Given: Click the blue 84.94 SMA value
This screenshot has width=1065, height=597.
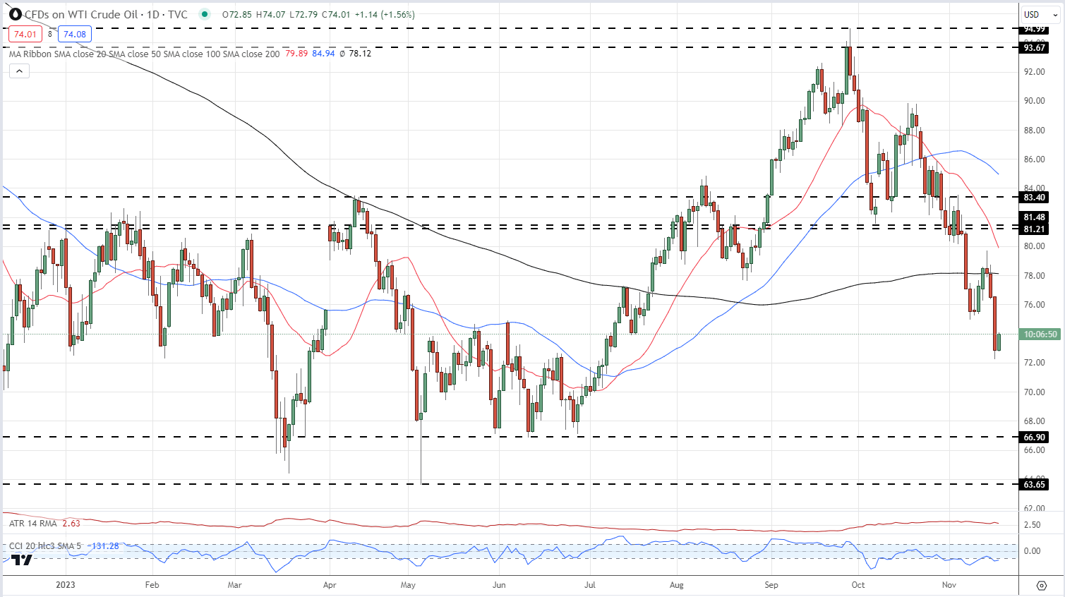Looking at the screenshot, I should tap(323, 54).
